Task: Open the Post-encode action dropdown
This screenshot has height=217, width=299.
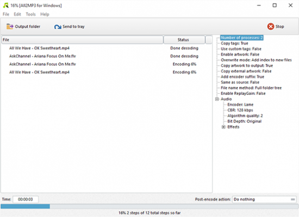Action: [264, 199]
